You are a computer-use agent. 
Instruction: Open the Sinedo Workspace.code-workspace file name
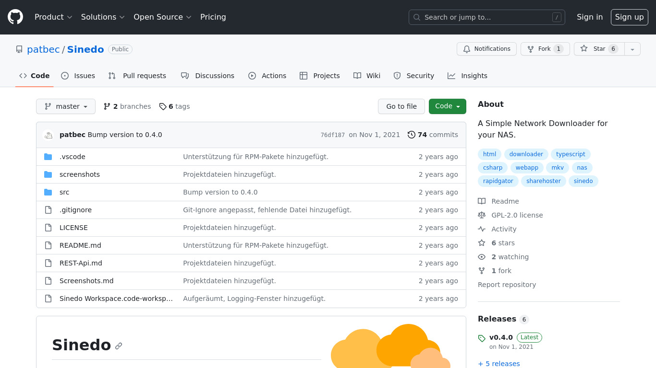point(116,299)
